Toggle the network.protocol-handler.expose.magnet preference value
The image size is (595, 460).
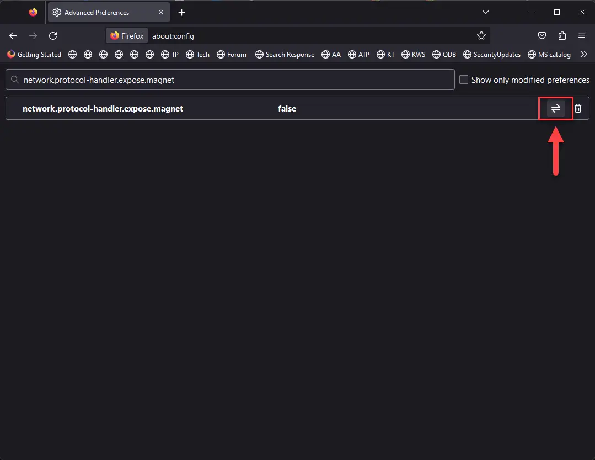[555, 109]
